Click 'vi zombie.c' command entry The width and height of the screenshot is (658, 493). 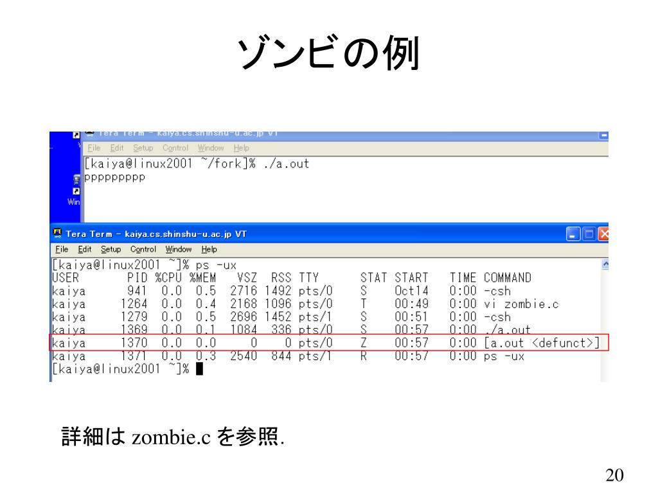(x=521, y=304)
